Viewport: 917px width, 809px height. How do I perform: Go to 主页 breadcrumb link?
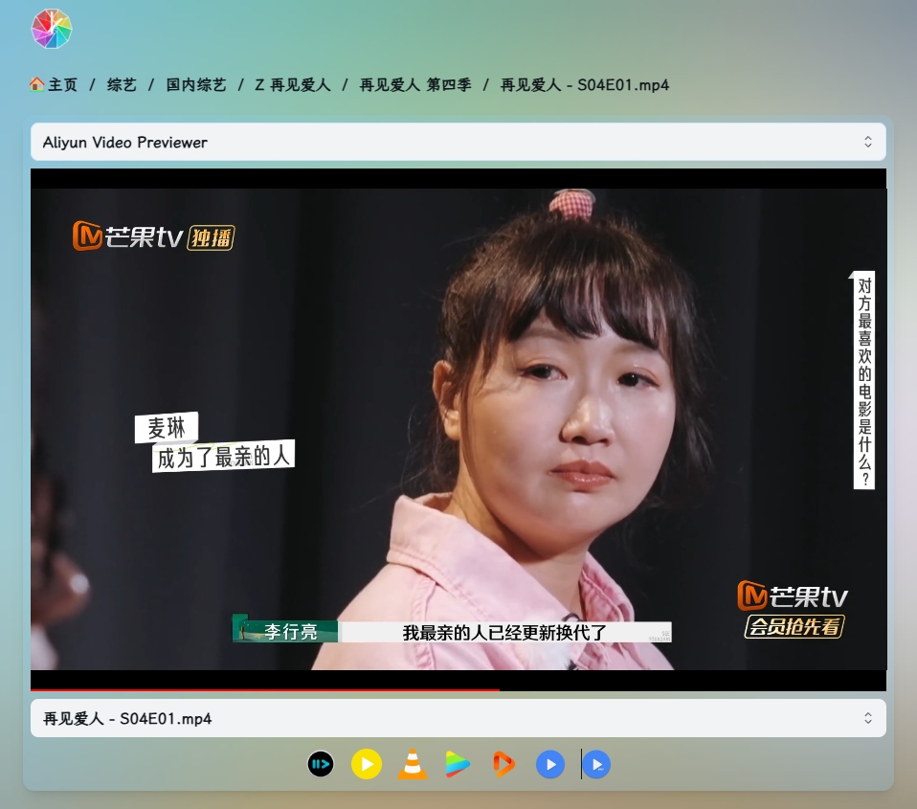[62, 85]
